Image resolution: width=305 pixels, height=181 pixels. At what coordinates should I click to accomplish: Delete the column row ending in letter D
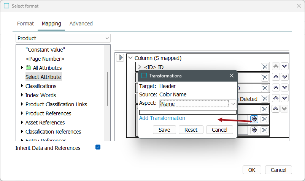pos(265,88)
